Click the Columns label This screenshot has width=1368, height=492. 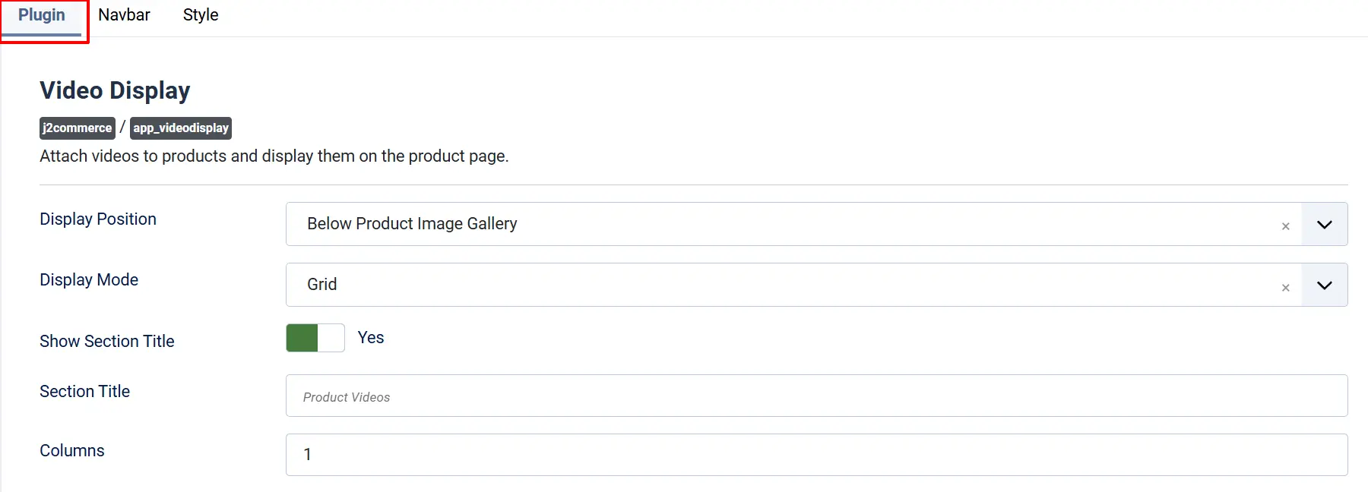pos(72,450)
